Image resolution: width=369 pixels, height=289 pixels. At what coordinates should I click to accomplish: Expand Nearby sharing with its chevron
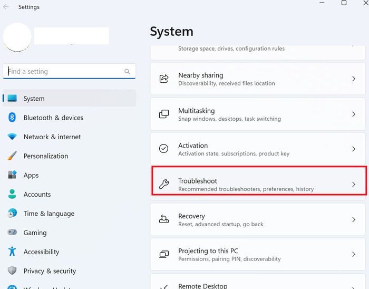coord(354,79)
